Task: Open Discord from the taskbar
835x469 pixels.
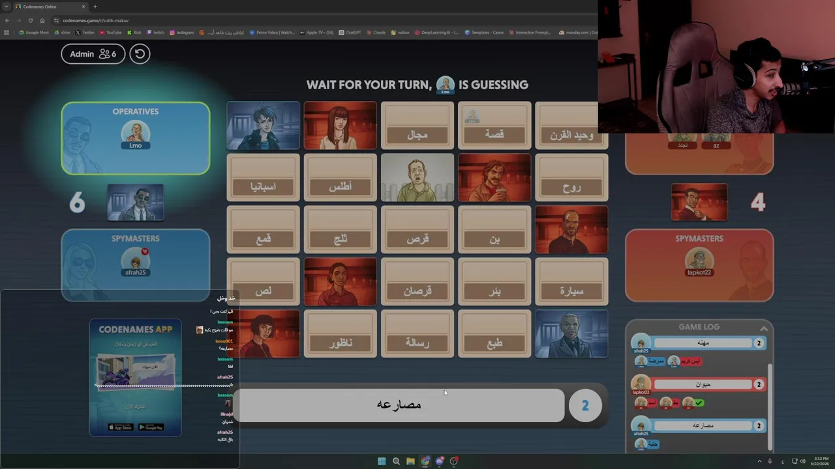Action: click(x=440, y=461)
